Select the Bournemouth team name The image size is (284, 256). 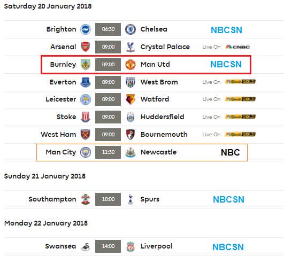164,135
